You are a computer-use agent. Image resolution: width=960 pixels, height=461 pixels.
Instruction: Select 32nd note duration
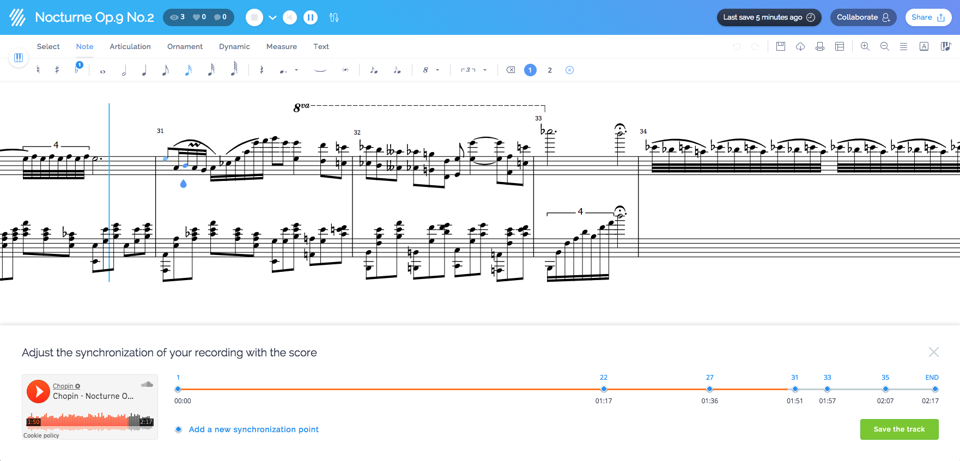click(211, 70)
